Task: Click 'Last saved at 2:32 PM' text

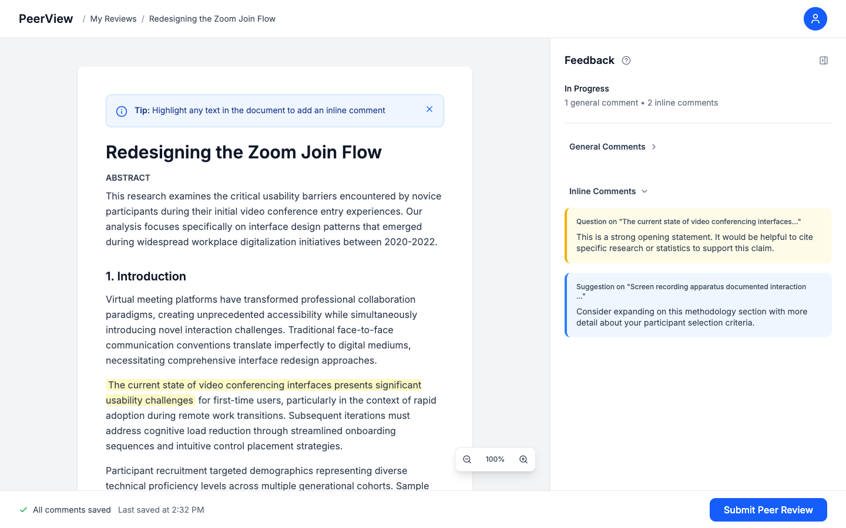Action: click(161, 510)
